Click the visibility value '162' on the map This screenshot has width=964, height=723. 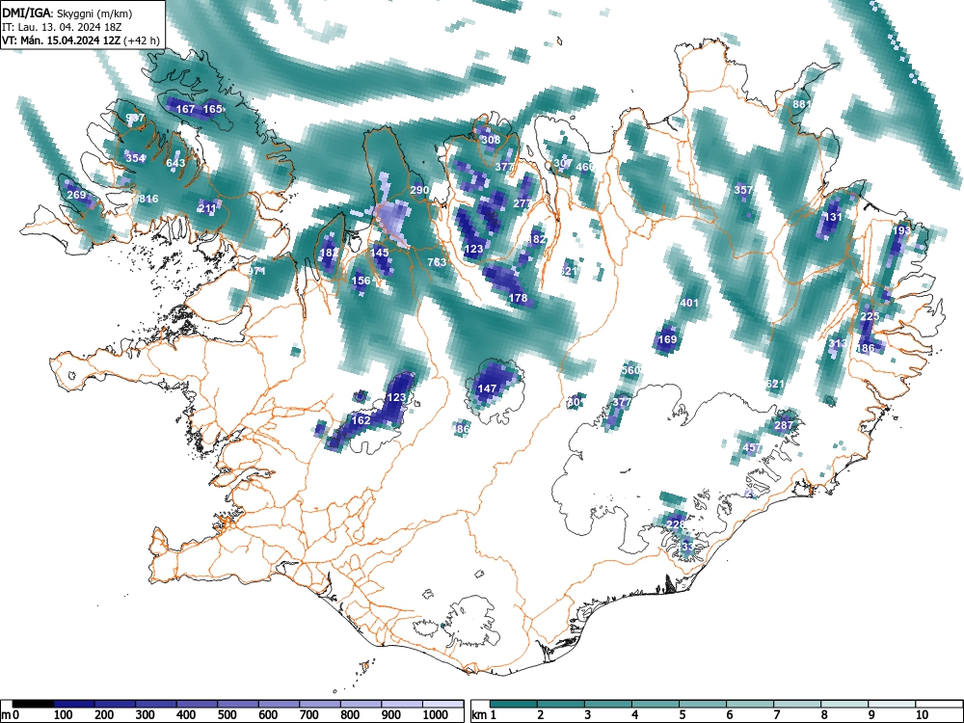click(x=361, y=420)
